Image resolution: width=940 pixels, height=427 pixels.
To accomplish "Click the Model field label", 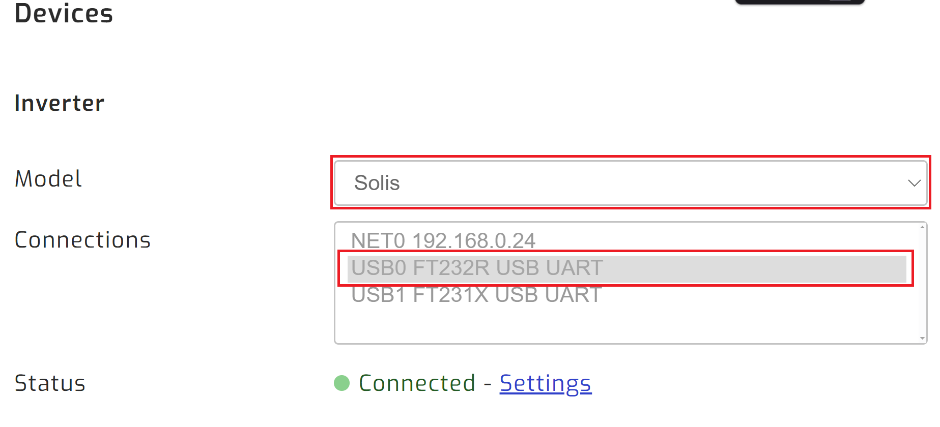I will point(48,179).
